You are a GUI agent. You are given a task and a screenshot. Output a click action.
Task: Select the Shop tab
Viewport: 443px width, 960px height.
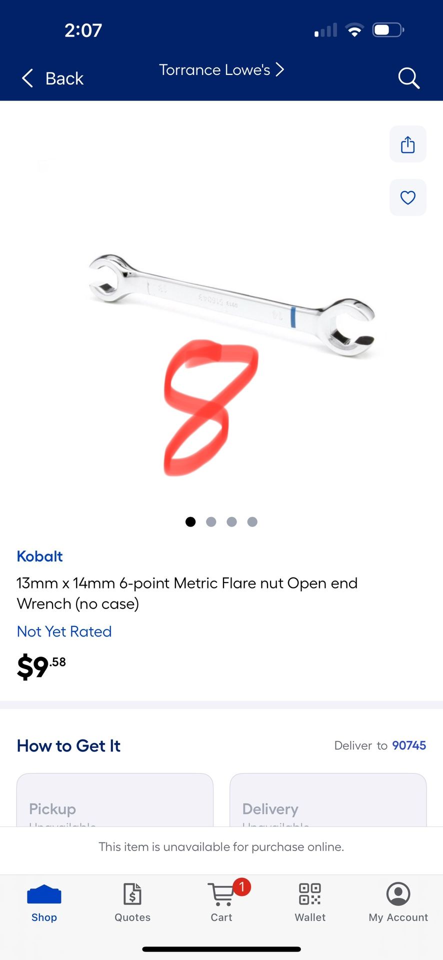[44, 901]
